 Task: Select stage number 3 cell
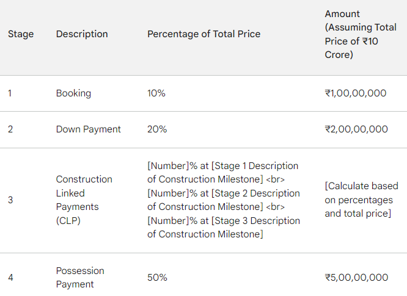(10, 200)
